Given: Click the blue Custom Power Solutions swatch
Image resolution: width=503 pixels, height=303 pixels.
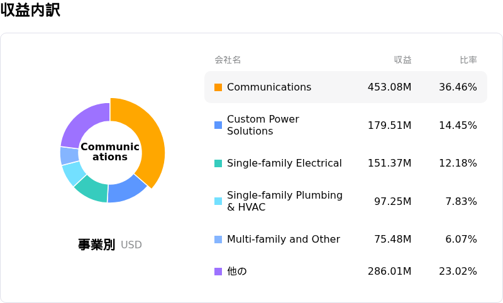Looking at the screenshot, I should coord(218,125).
